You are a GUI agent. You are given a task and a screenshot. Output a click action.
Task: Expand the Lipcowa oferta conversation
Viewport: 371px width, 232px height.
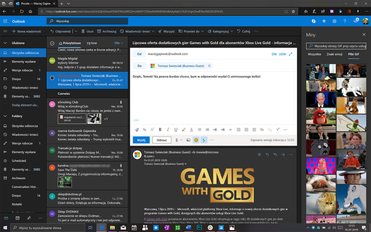point(59,80)
